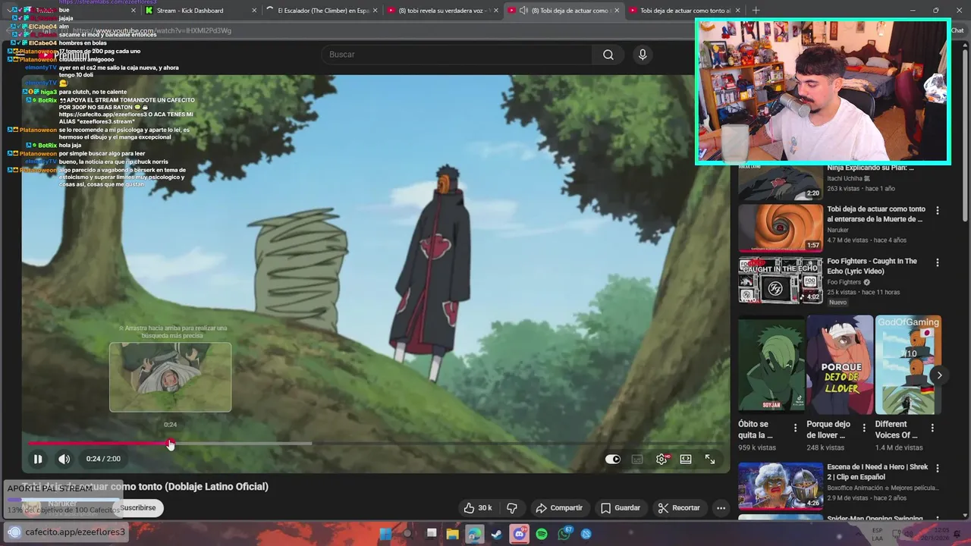Viewport: 971px width, 546px height.
Task: Open the Recortar clip button
Action: coord(679,508)
